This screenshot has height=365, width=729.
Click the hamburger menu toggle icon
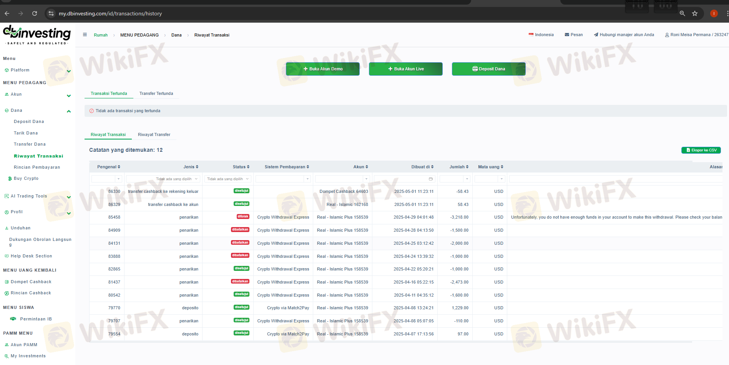(x=85, y=35)
